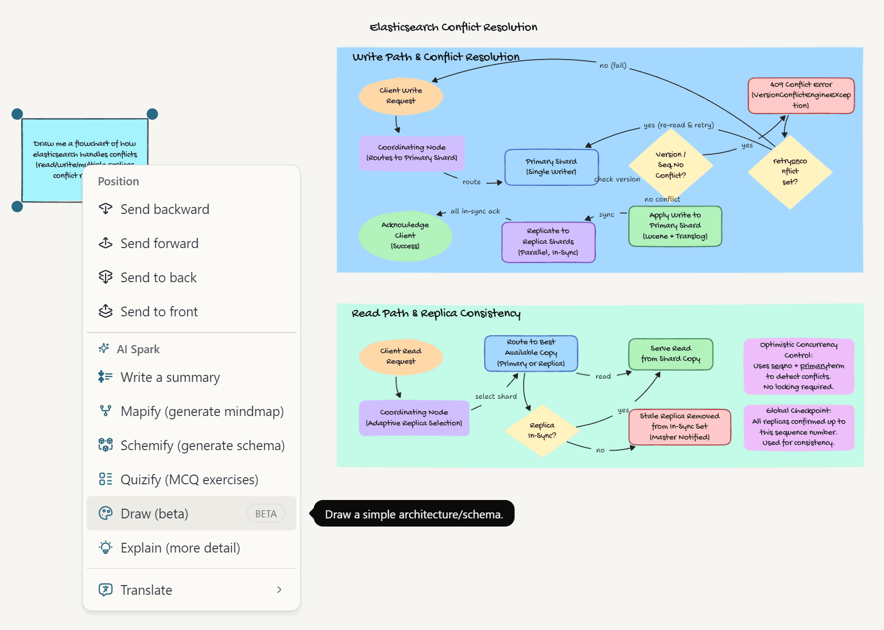The image size is (884, 630).
Task: Select Draw (beta) menu entry
Action: point(154,513)
